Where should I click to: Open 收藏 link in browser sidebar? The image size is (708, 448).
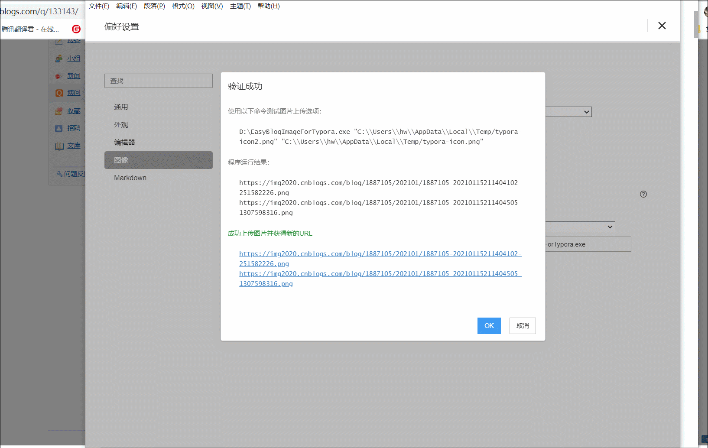click(74, 111)
